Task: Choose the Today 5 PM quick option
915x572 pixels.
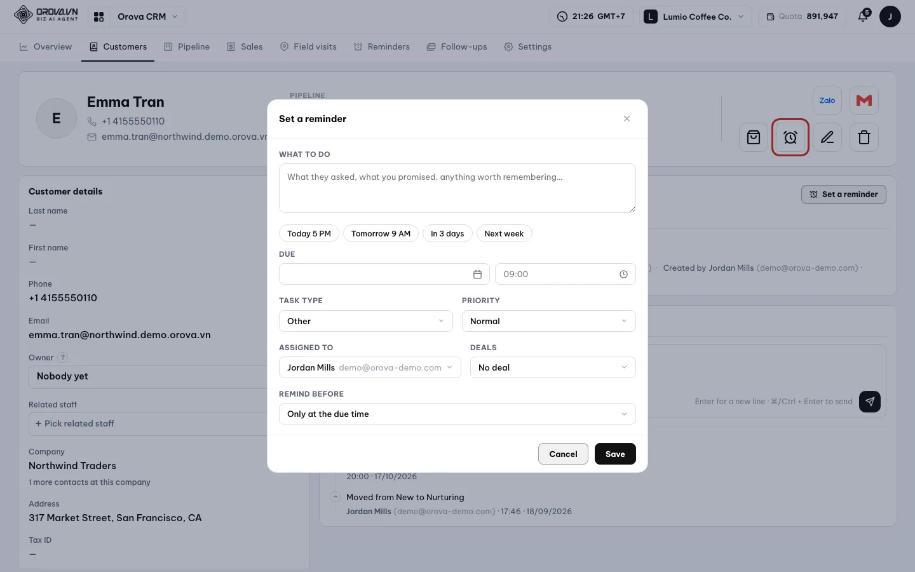Action: point(309,233)
